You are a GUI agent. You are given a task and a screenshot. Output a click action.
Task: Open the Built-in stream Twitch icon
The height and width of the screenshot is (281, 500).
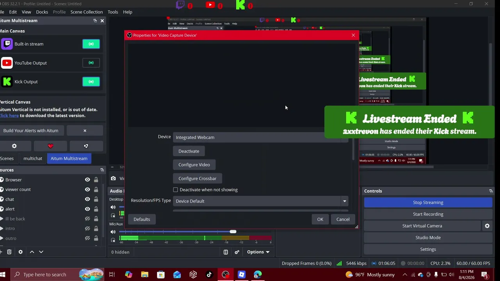(7, 44)
